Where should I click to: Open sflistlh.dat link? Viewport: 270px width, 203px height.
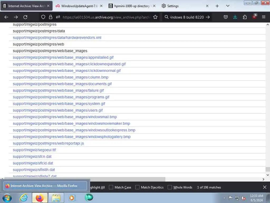point(34,170)
